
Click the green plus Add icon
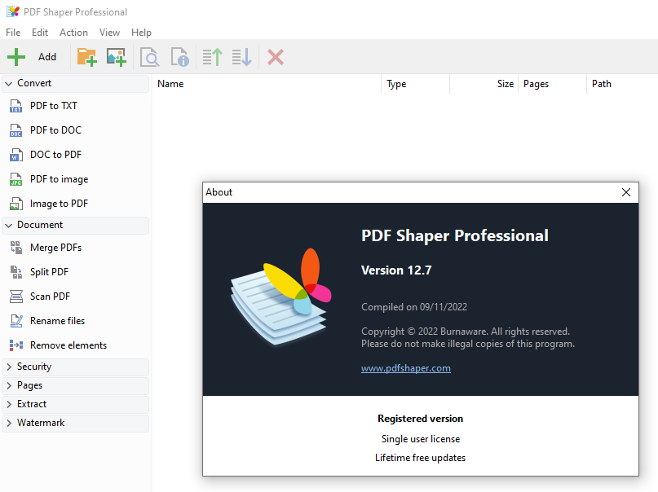point(16,57)
